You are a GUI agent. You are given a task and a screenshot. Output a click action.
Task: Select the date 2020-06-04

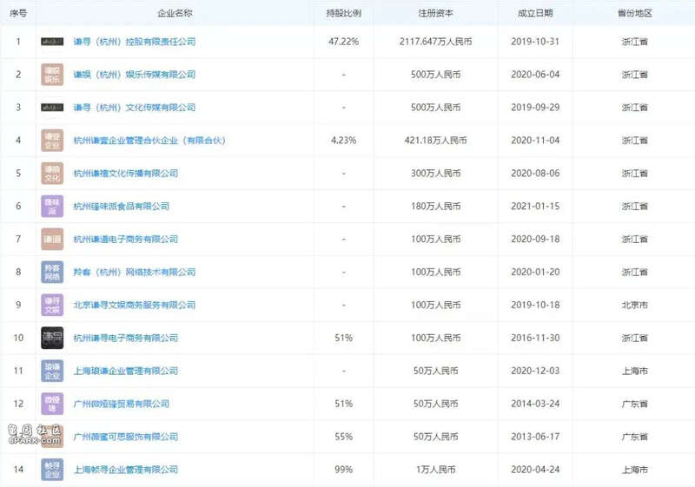pos(535,75)
